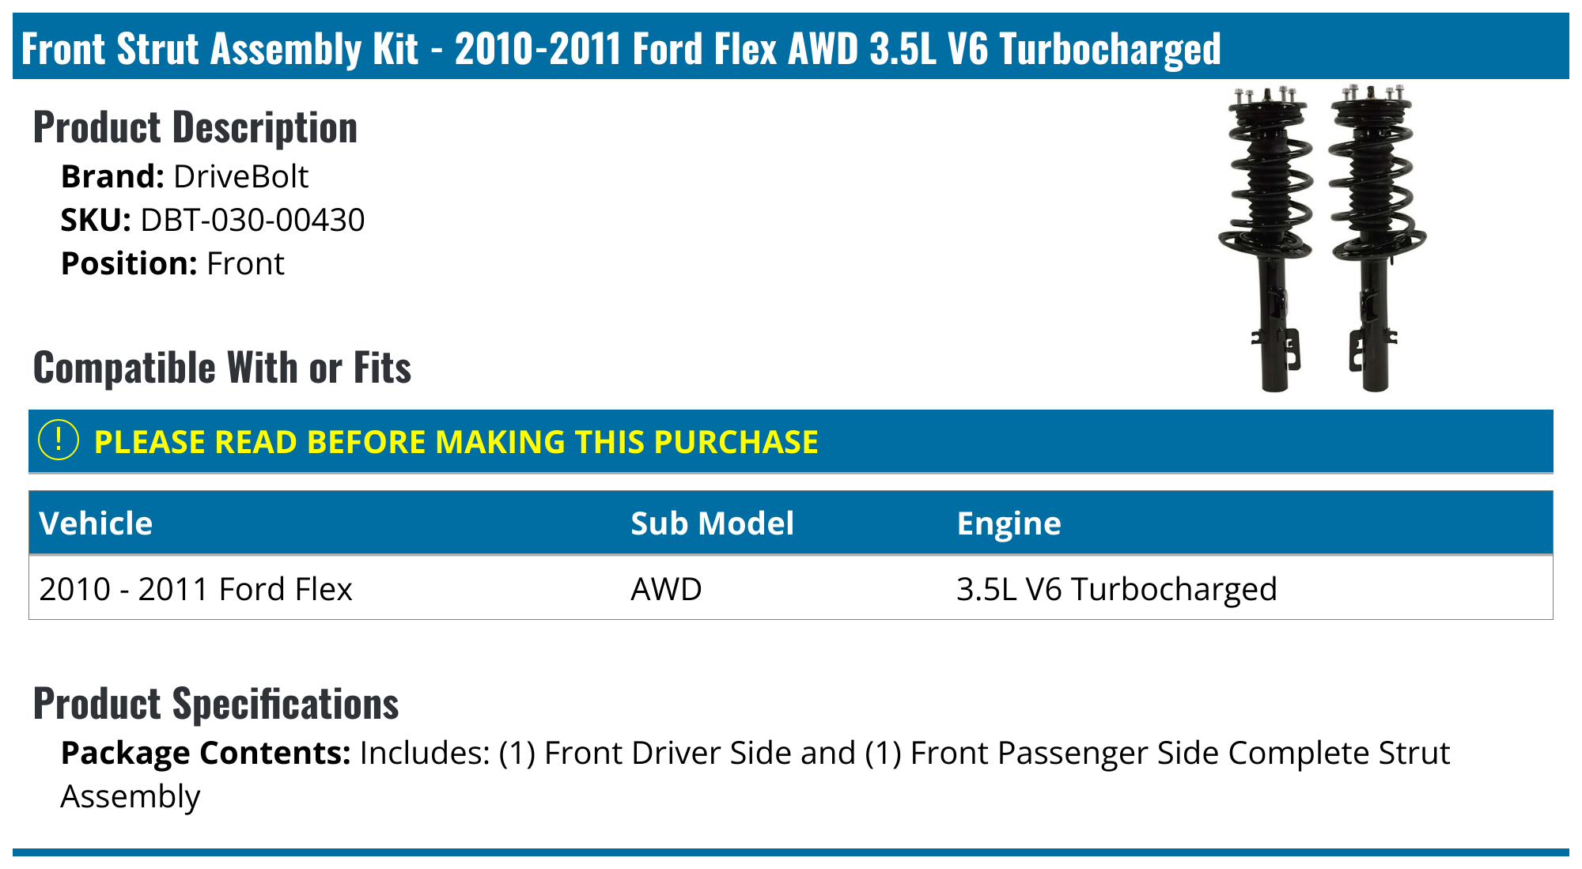Click the yellow exclamation warning icon
This screenshot has height=869, width=1582.
[59, 440]
